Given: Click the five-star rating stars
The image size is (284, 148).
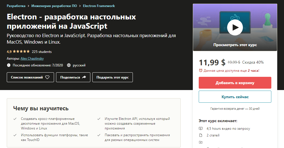Looking at the screenshot, I should tap(21, 51).
